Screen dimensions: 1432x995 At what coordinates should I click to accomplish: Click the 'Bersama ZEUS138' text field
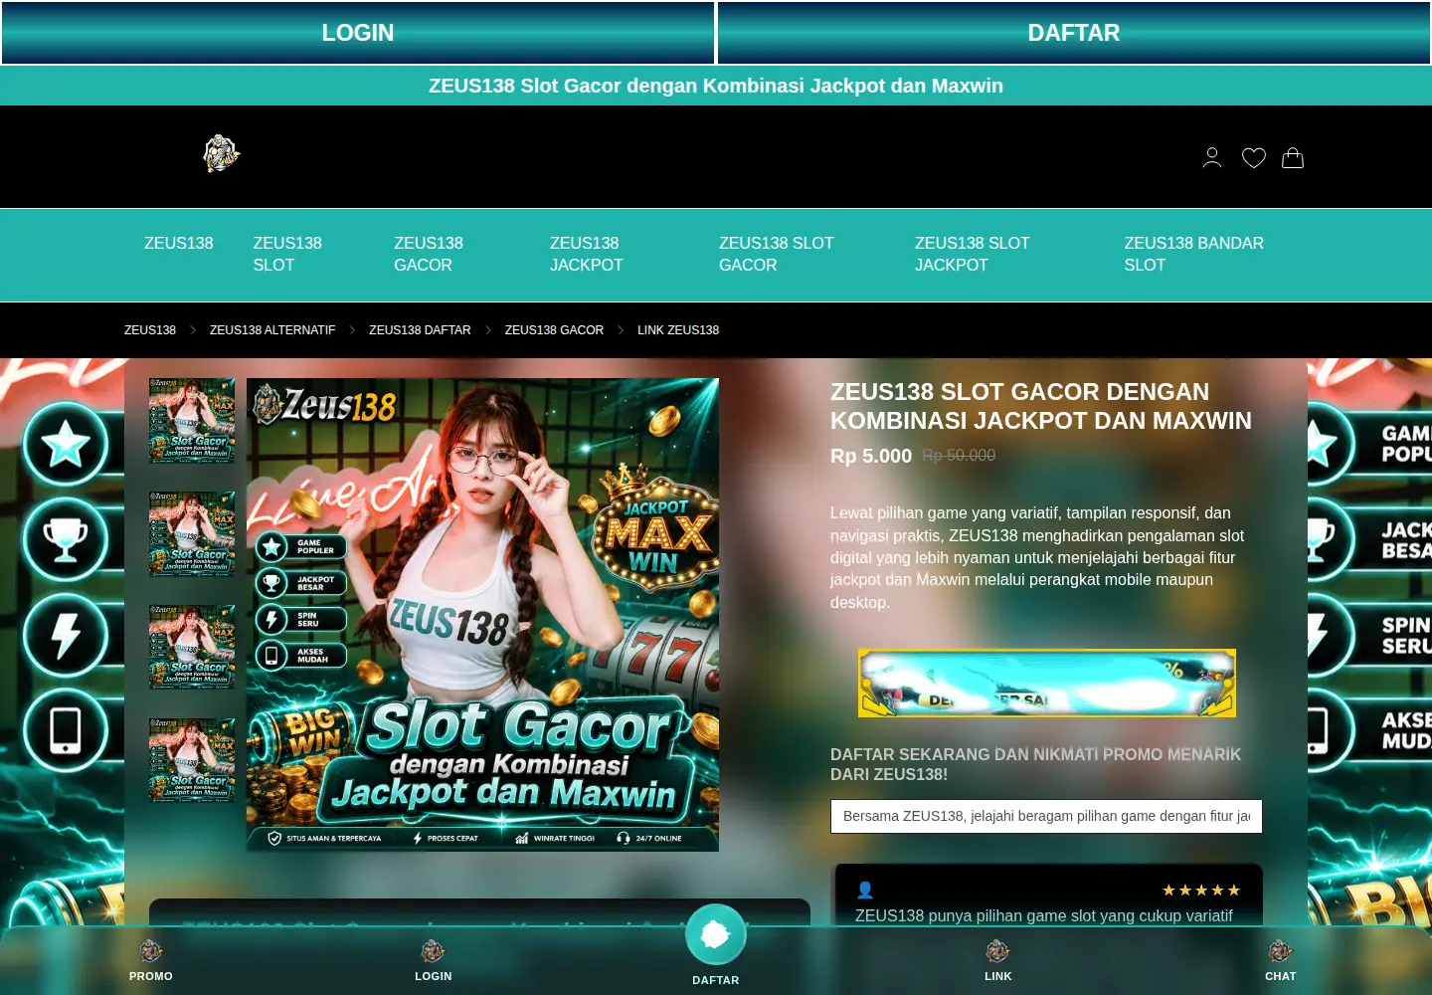1046,816
